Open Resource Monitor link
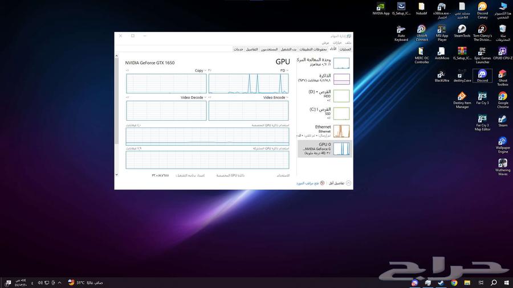513x288 pixels. [x=310, y=183]
